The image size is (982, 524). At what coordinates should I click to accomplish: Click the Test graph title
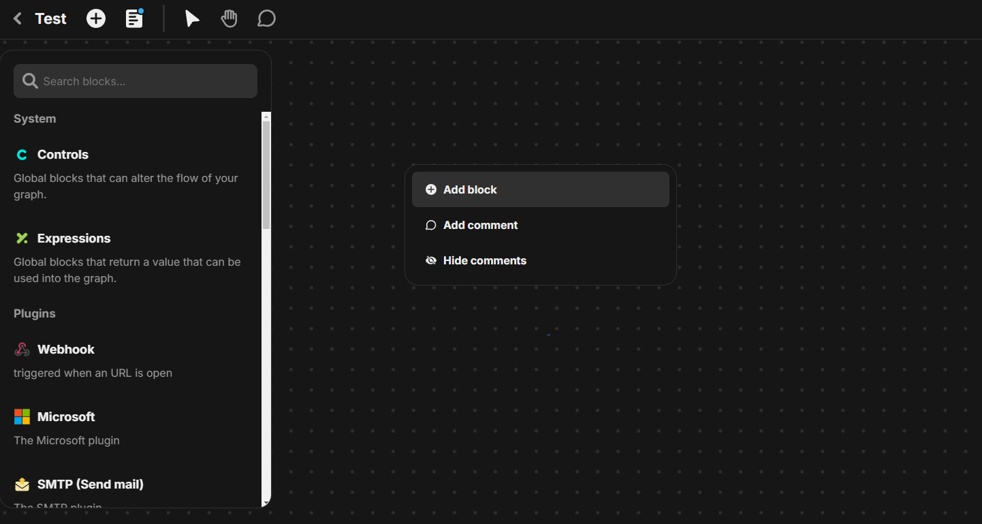point(51,18)
